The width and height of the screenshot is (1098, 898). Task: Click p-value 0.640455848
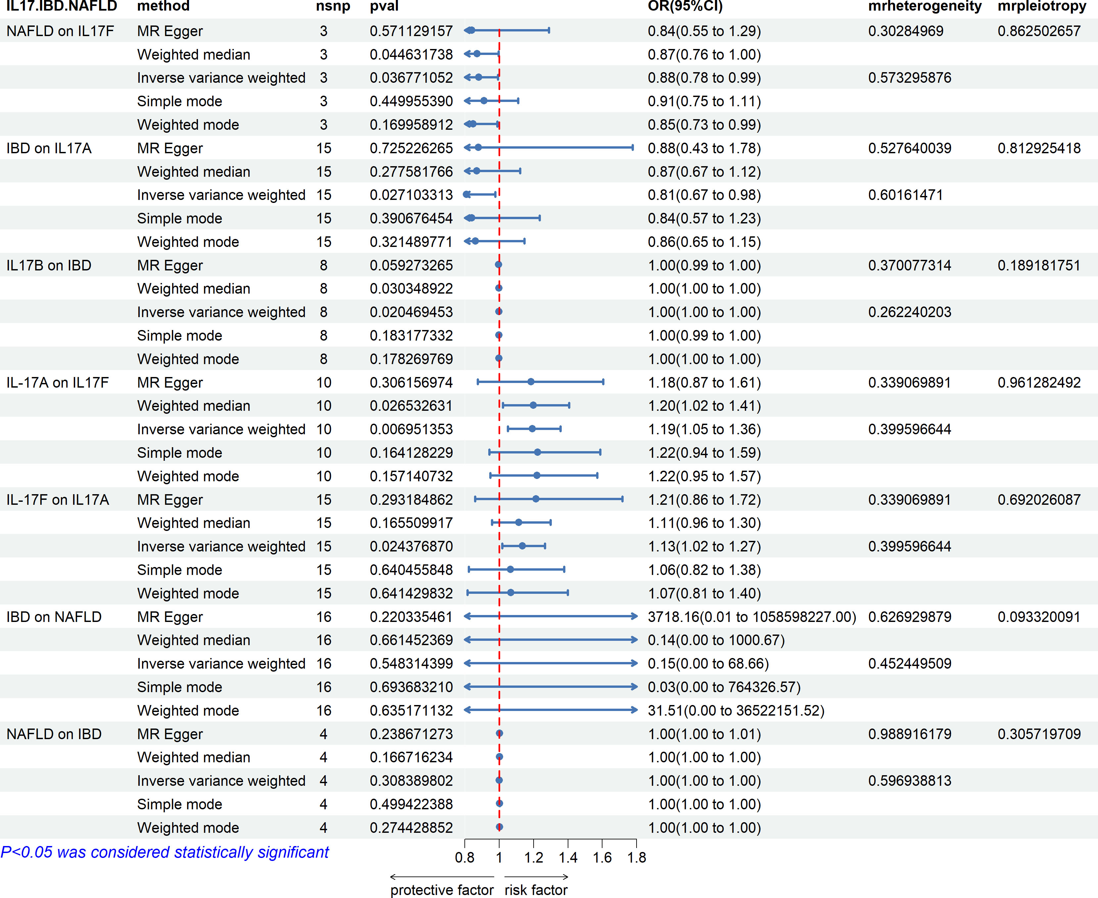[411, 570]
